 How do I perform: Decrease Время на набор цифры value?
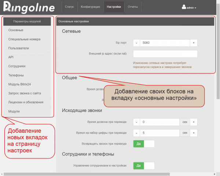click(136, 133)
